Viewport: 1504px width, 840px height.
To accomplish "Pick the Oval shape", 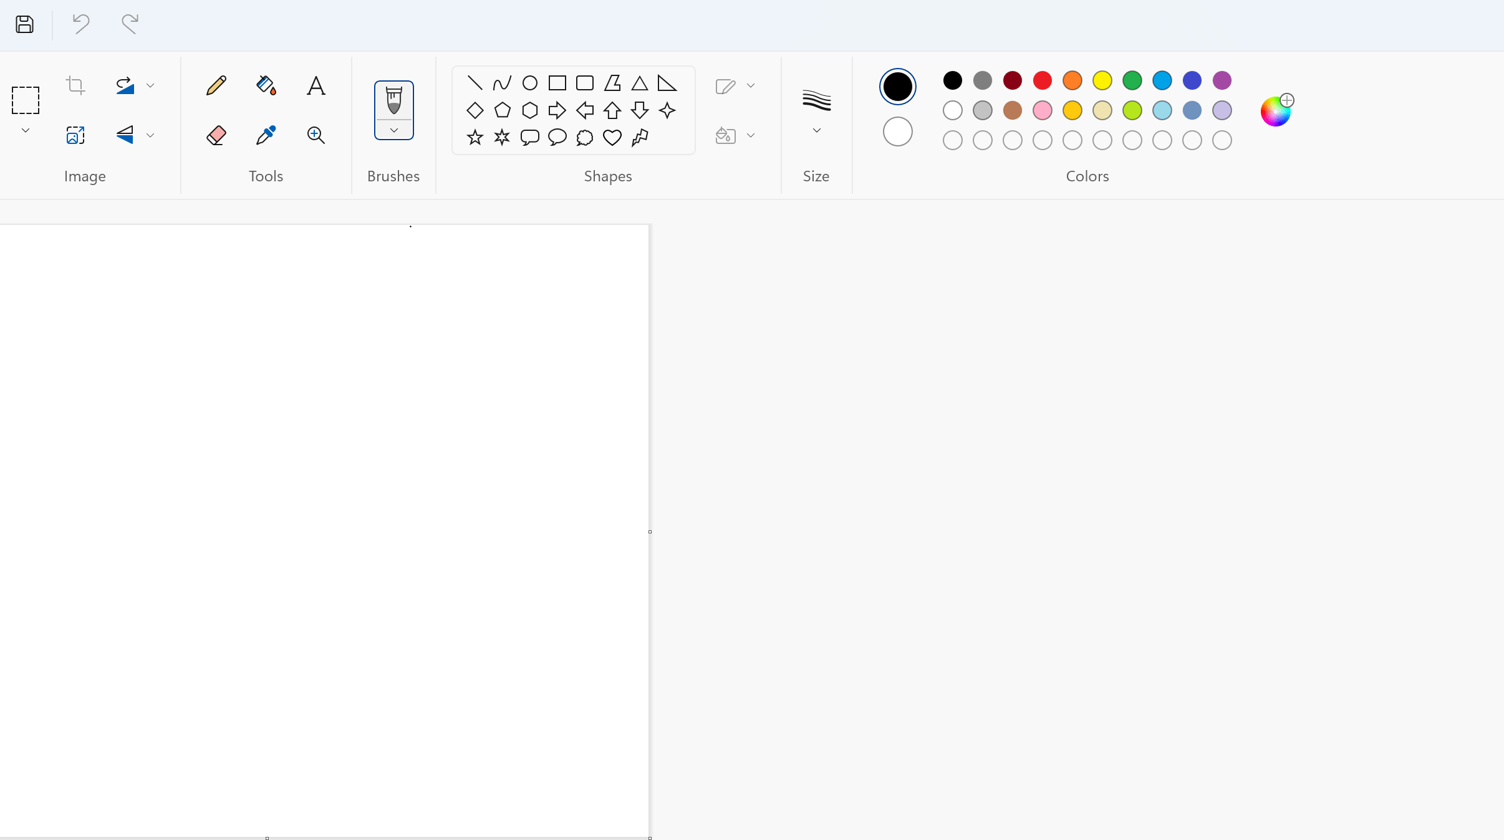I will [530, 83].
